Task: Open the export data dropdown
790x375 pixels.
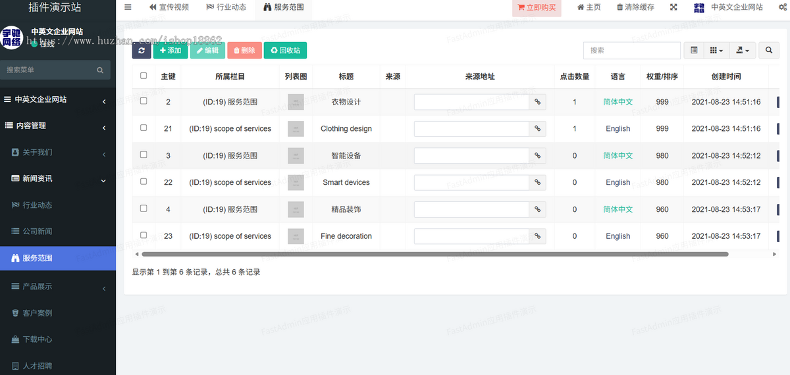Action: click(x=743, y=50)
